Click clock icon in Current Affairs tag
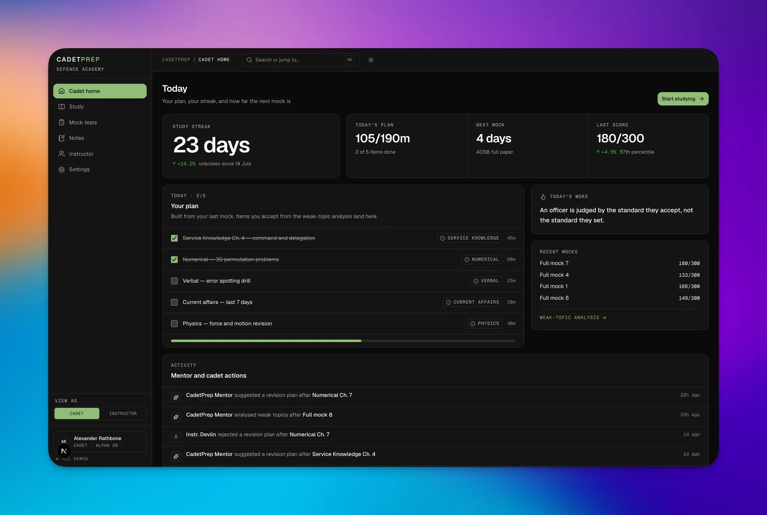767x515 pixels. point(448,302)
